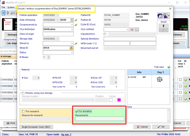The width and height of the screenshot is (190, 136).
Task: Click the green status icon in first storage row
Action: point(186,80)
